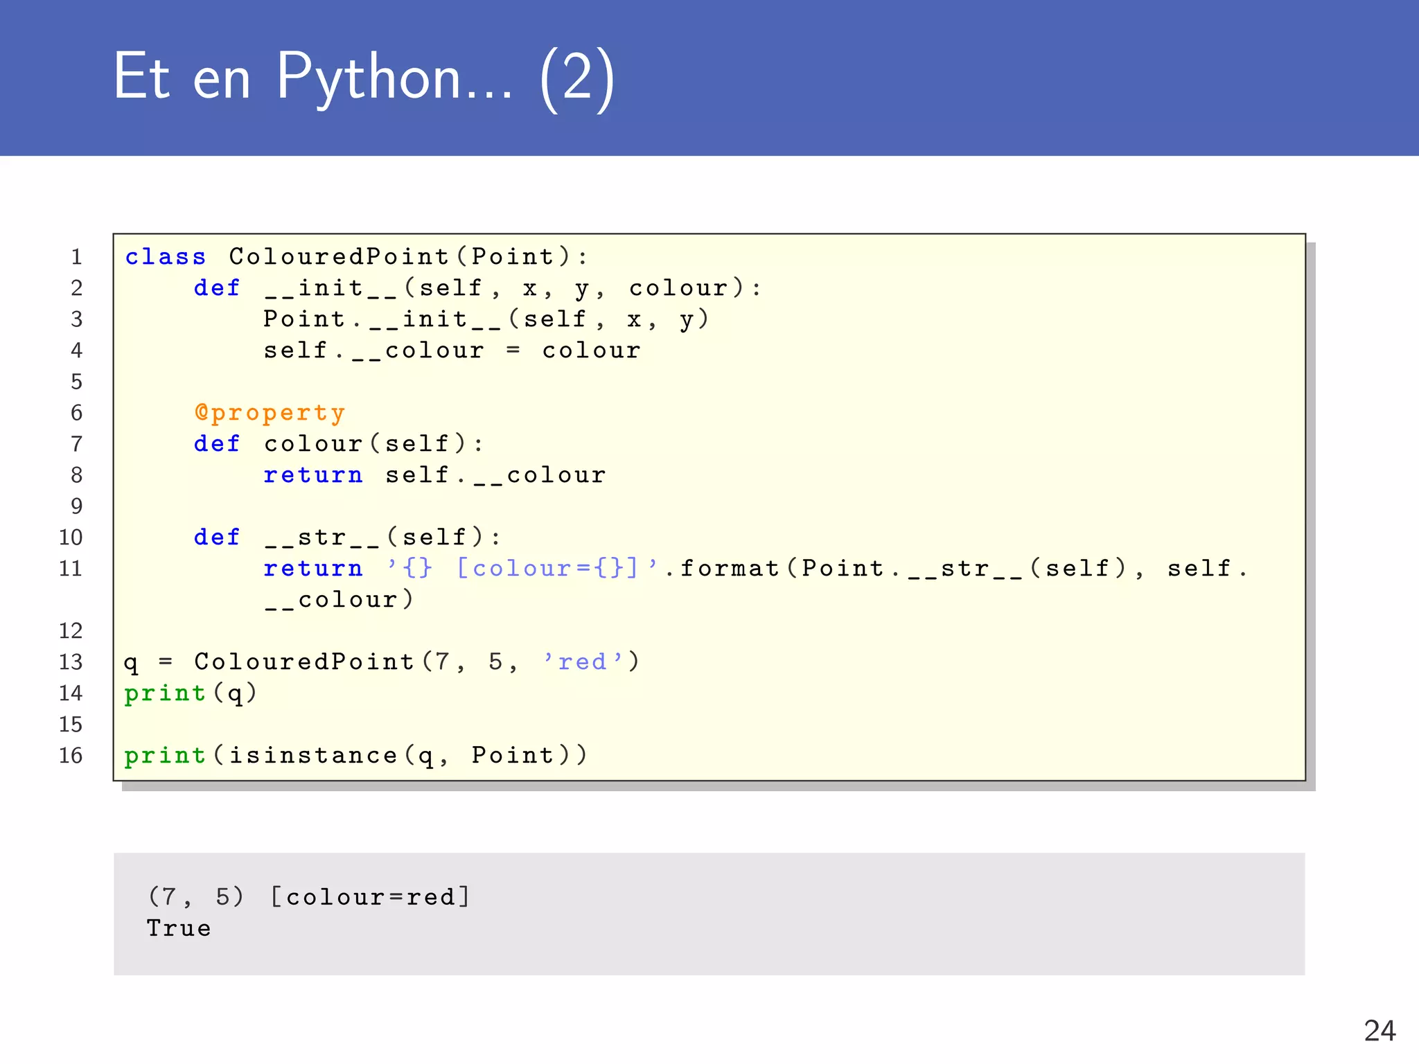This screenshot has width=1419, height=1064.
Task: Click line number 6 in the gutter
Action: point(76,413)
